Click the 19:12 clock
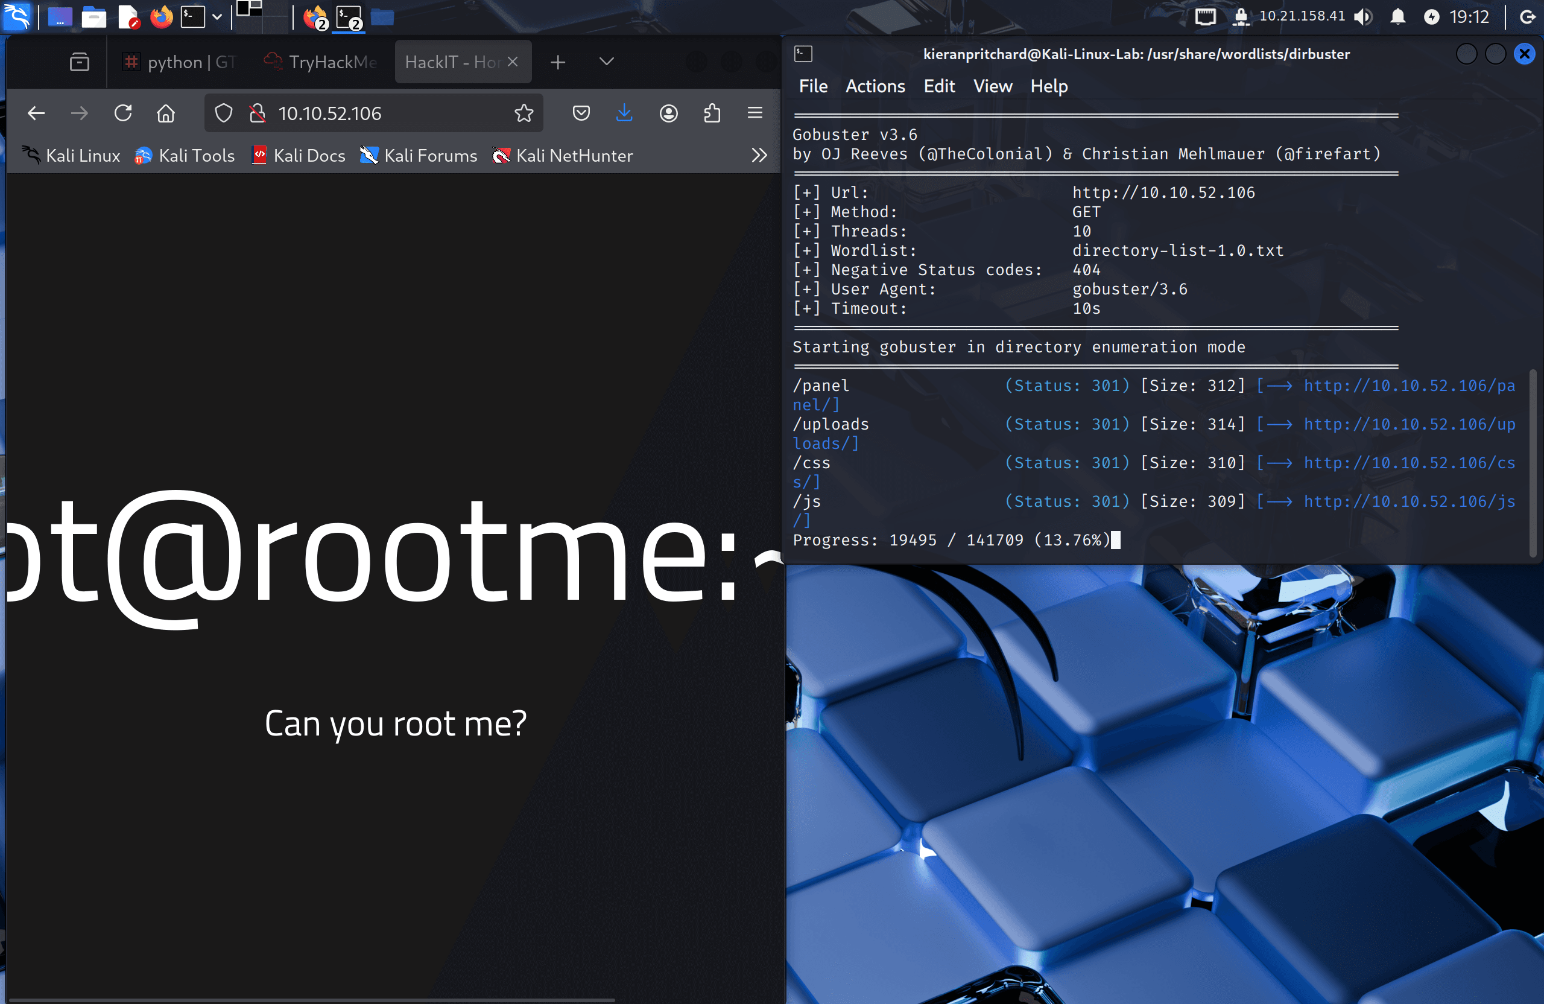Image resolution: width=1544 pixels, height=1004 pixels. 1469,17
